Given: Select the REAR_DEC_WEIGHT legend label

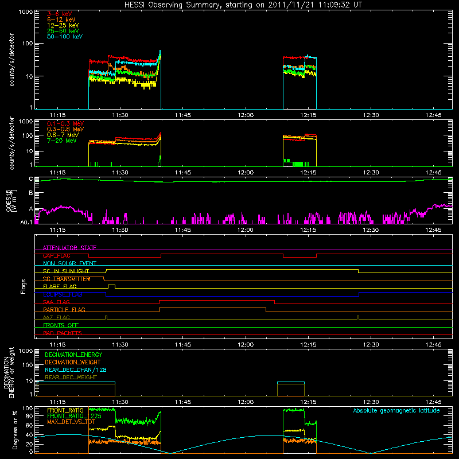Looking at the screenshot, I should (x=71, y=378).
